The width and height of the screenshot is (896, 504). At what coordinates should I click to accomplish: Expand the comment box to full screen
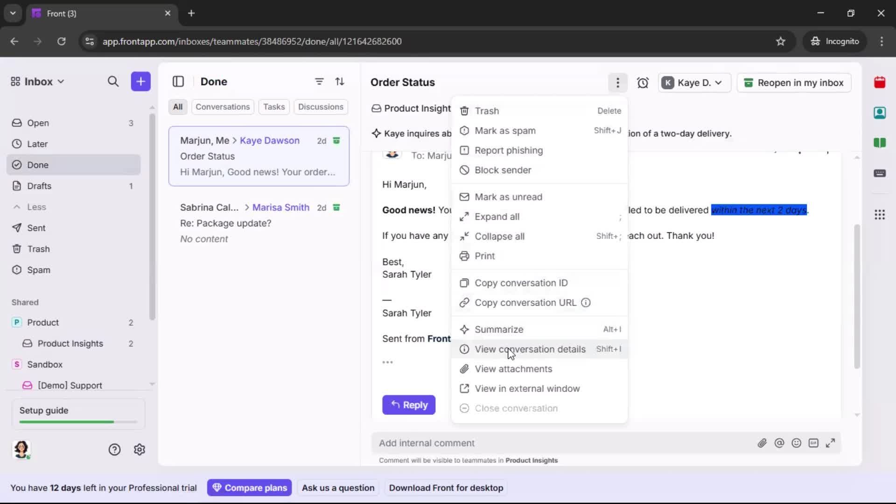click(831, 443)
